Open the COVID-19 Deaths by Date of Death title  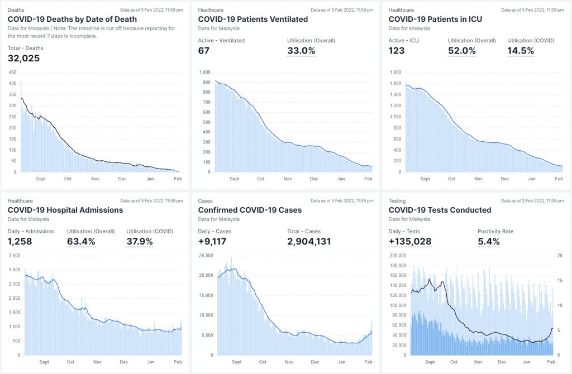coord(72,19)
